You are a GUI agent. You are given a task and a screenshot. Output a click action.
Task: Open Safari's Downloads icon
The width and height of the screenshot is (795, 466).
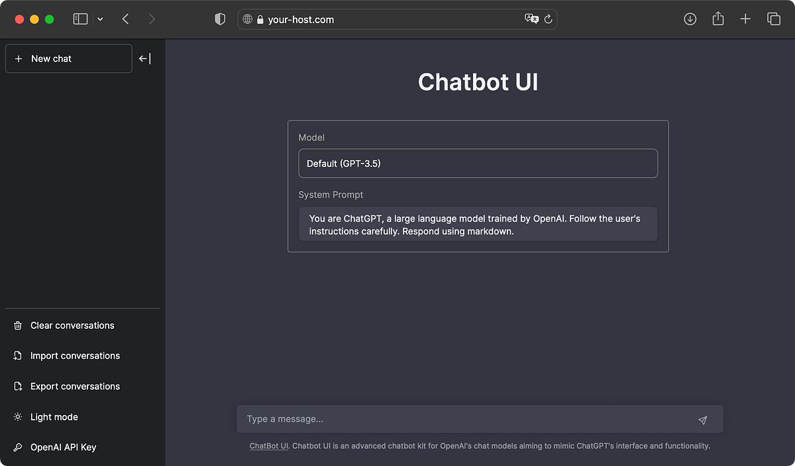tap(690, 19)
